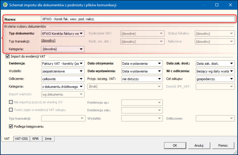238x155 pixels.
Task: Click the (brak) category dropdown
Action: pyautogui.click(x=125, y=87)
